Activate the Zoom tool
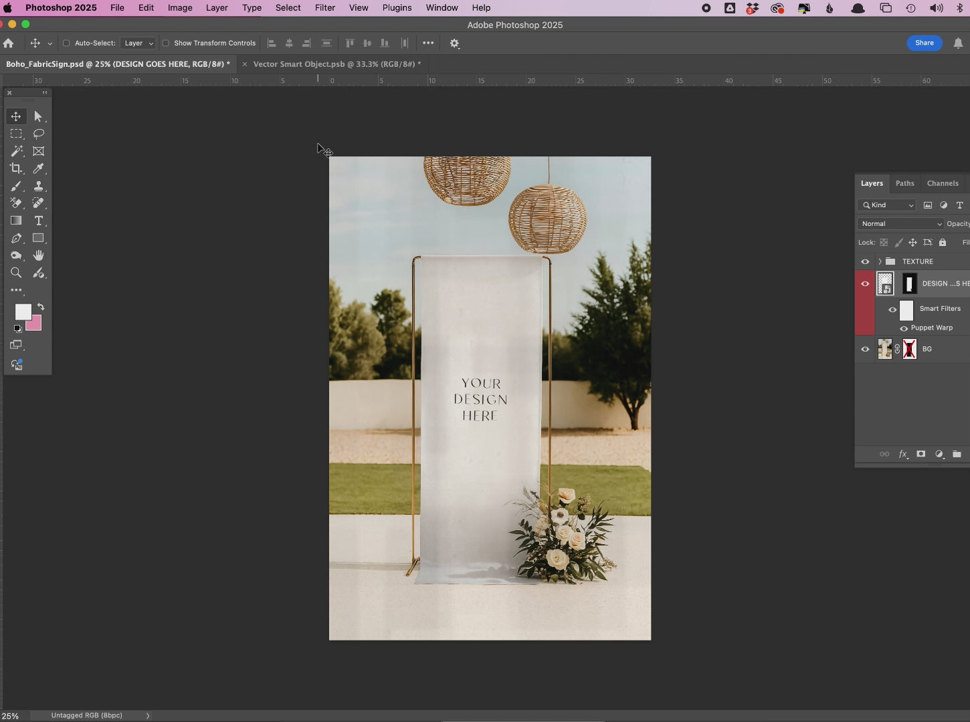 click(16, 273)
